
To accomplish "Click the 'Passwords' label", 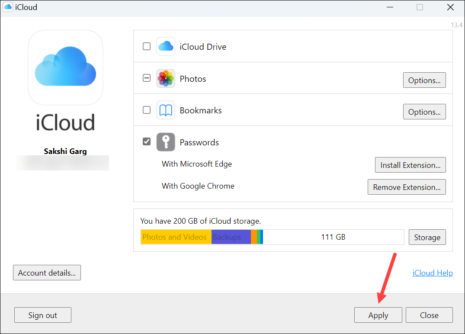I will [x=199, y=142].
